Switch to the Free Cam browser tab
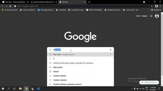 15,2
